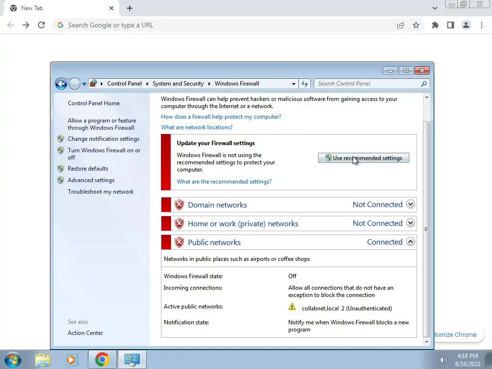Open Control Panel Home link
492x369 pixels.
(94, 103)
